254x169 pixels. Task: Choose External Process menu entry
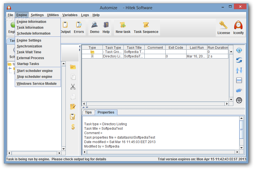tap(38, 58)
